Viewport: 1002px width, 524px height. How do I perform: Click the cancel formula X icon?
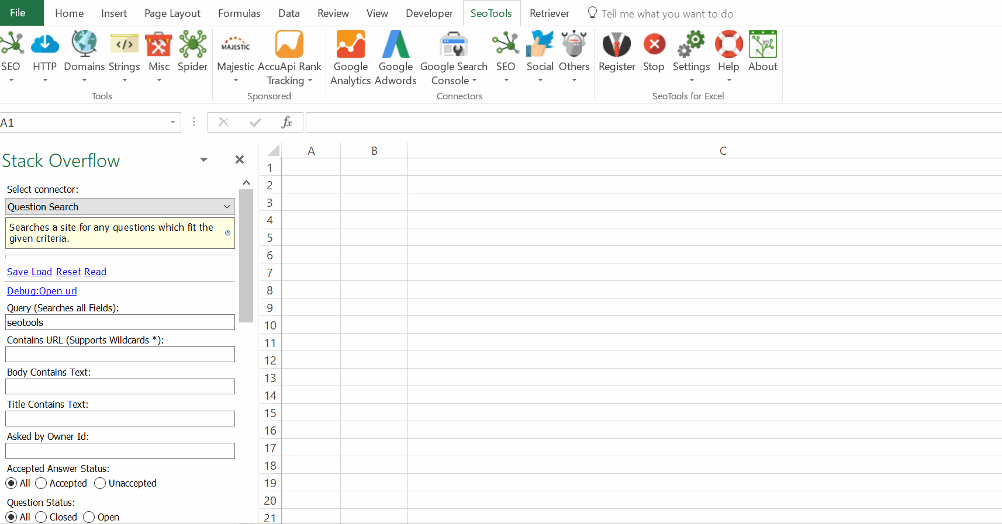pos(223,122)
